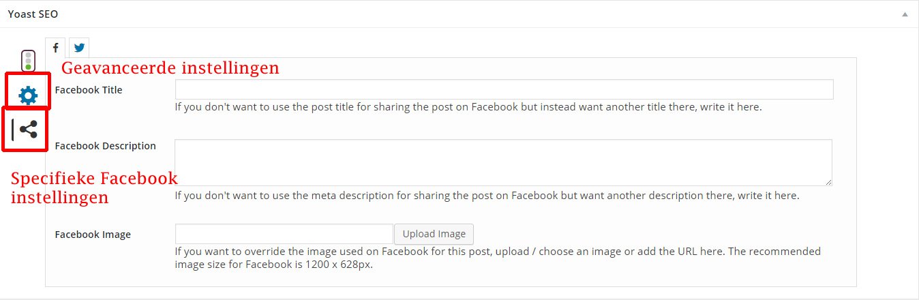919x300 pixels.
Task: Switch to the Facebook icon tab
Action: (55, 48)
